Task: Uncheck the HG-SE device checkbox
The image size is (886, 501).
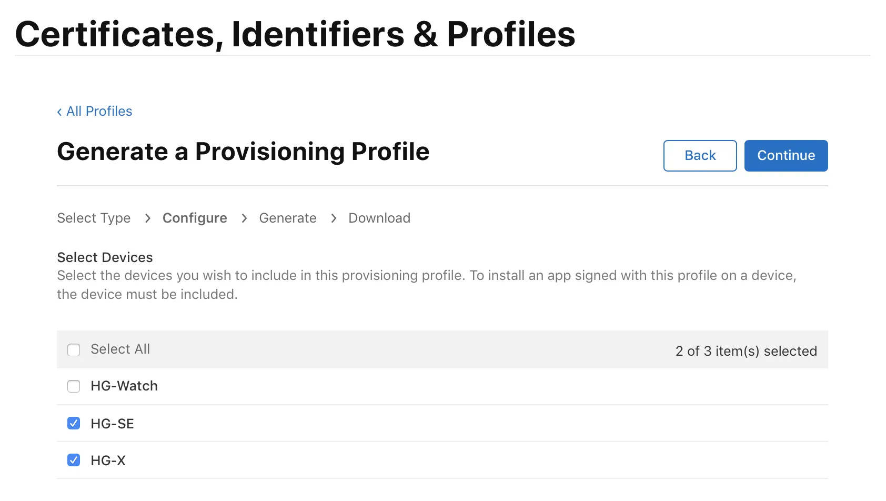Action: [74, 423]
